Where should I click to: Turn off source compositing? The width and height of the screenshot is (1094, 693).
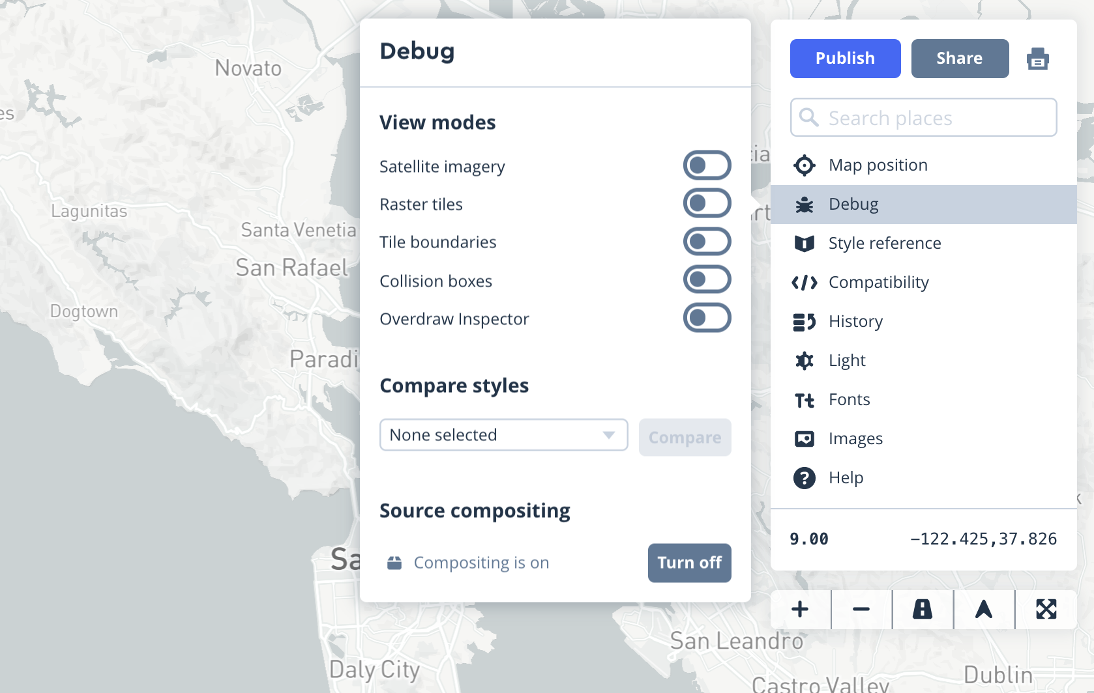(x=689, y=563)
